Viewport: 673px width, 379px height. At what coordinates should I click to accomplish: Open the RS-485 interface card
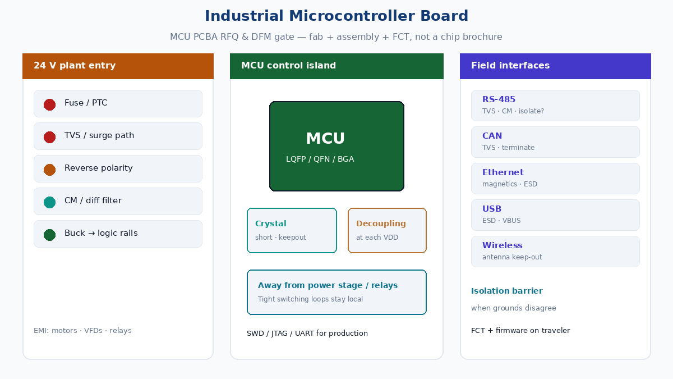[555, 106]
